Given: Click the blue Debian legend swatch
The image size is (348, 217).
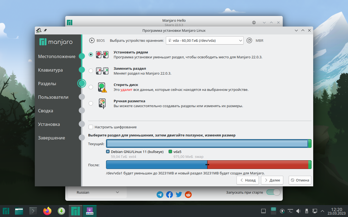Looking at the screenshot, I should [x=108, y=152].
